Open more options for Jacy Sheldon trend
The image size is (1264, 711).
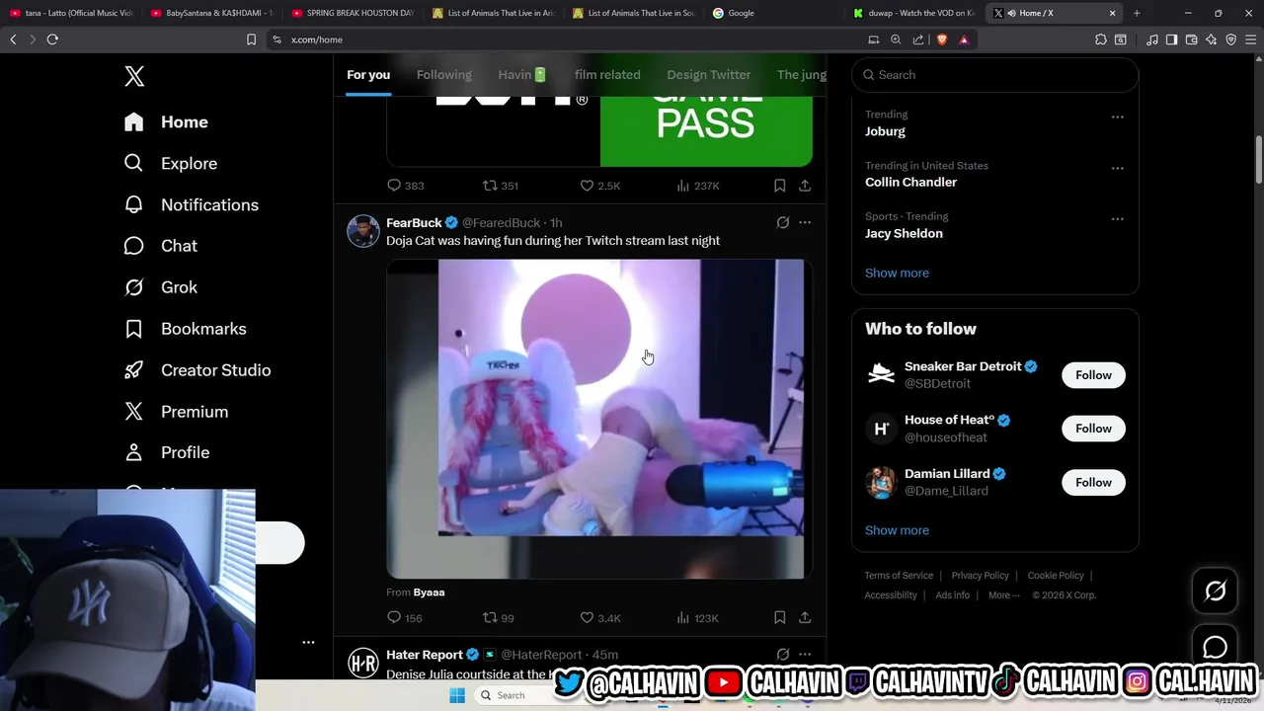click(1117, 218)
